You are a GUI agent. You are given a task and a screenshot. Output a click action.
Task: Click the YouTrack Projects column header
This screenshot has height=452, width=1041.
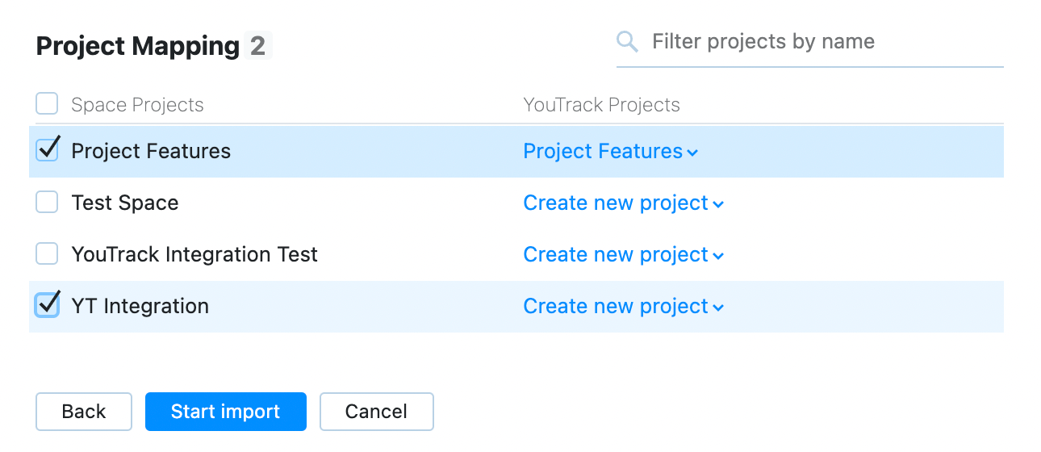pos(601,105)
